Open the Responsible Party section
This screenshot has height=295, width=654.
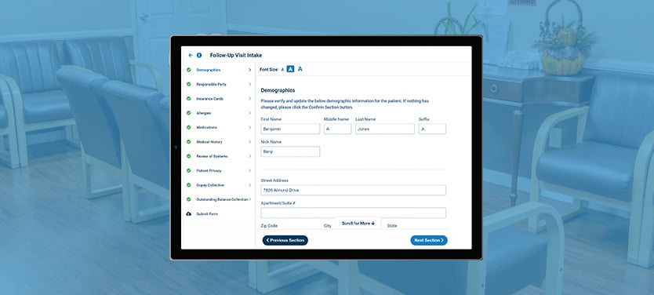[x=212, y=84]
